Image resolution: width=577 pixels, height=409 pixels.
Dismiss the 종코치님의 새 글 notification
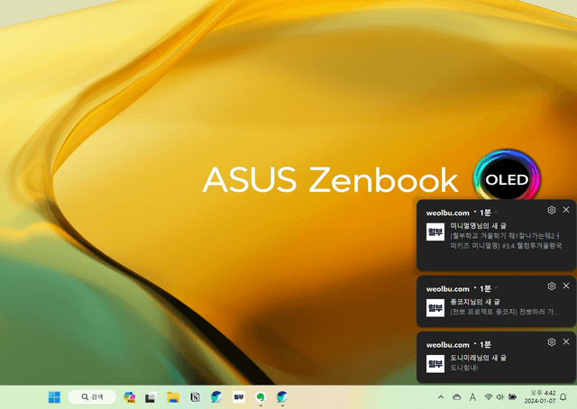tap(566, 286)
